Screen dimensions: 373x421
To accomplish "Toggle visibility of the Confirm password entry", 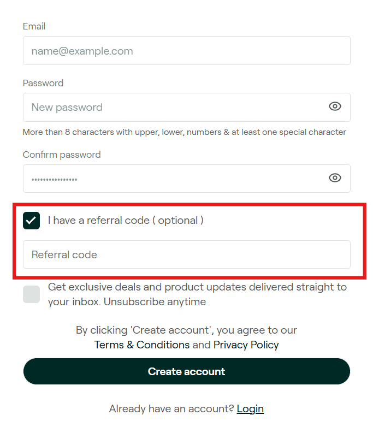I will click(x=335, y=178).
